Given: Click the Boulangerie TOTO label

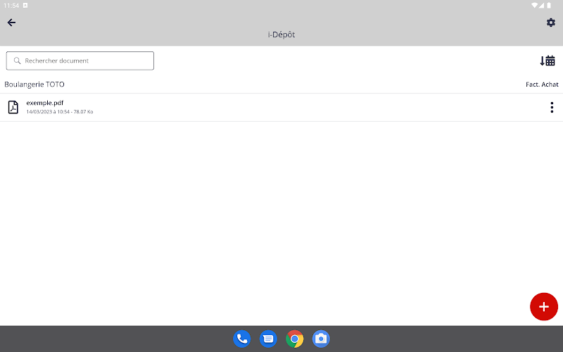Looking at the screenshot, I should coord(34,84).
